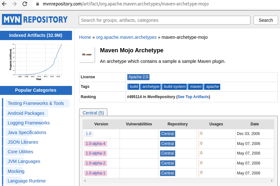The width and height of the screenshot is (280, 186).
Task: Select version 1.0 of the artifact
Action: click(88, 134)
